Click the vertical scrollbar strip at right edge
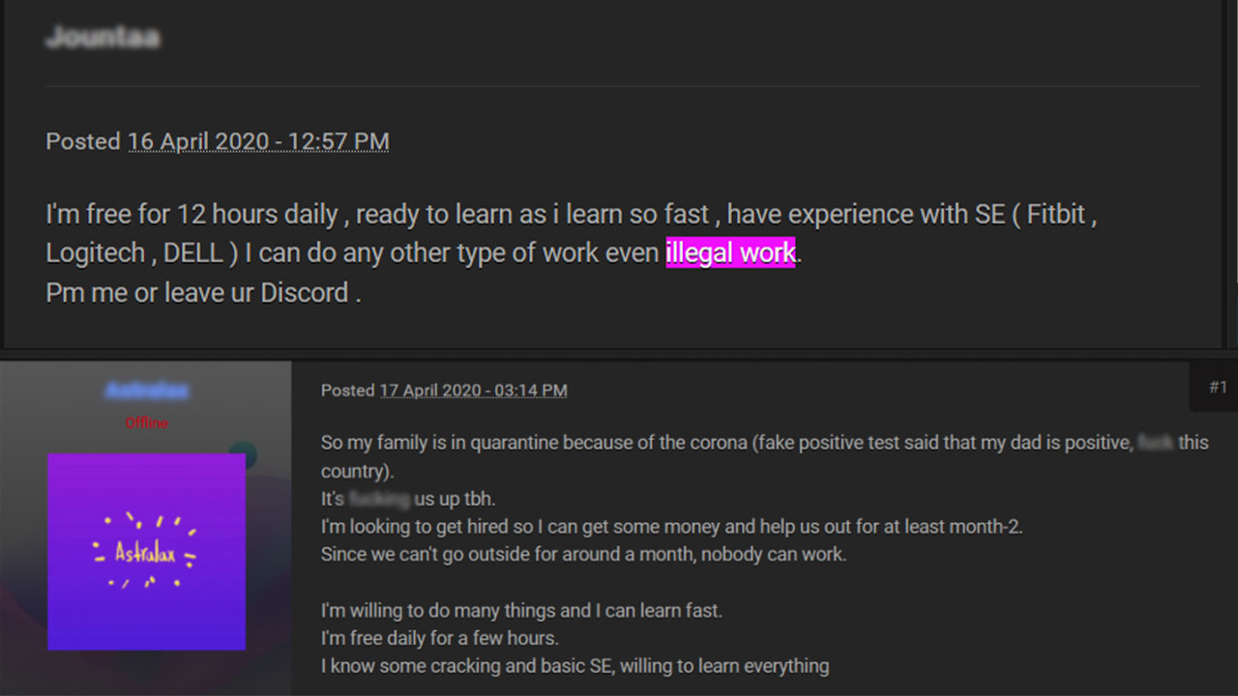The width and height of the screenshot is (1238, 696). pyautogui.click(x=1230, y=174)
